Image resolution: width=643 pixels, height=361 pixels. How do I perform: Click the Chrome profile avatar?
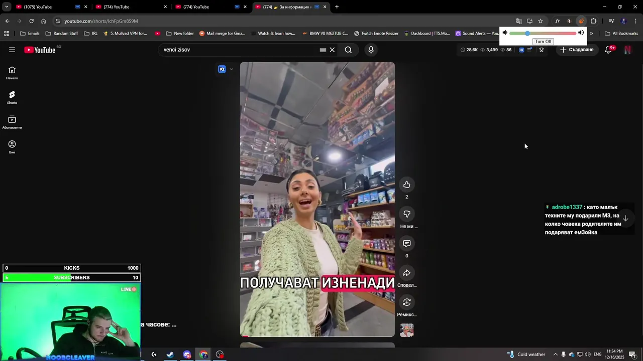tap(624, 21)
